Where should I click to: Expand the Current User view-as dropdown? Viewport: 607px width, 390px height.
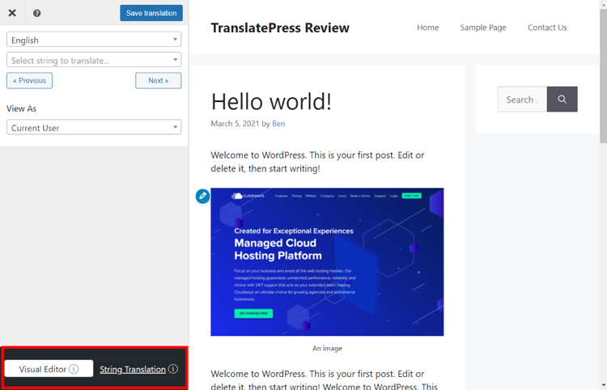94,127
